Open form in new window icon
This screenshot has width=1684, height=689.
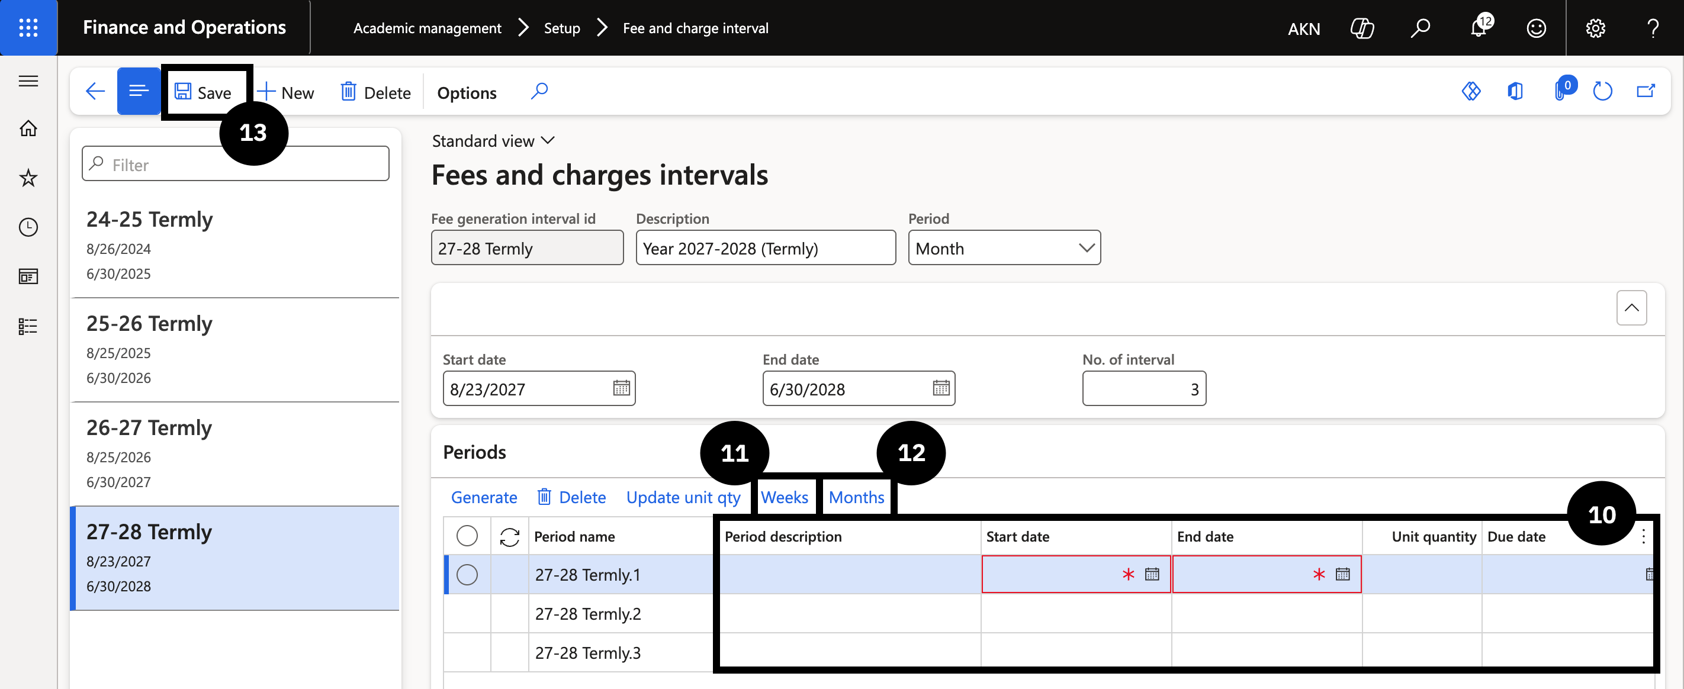[x=1646, y=92]
